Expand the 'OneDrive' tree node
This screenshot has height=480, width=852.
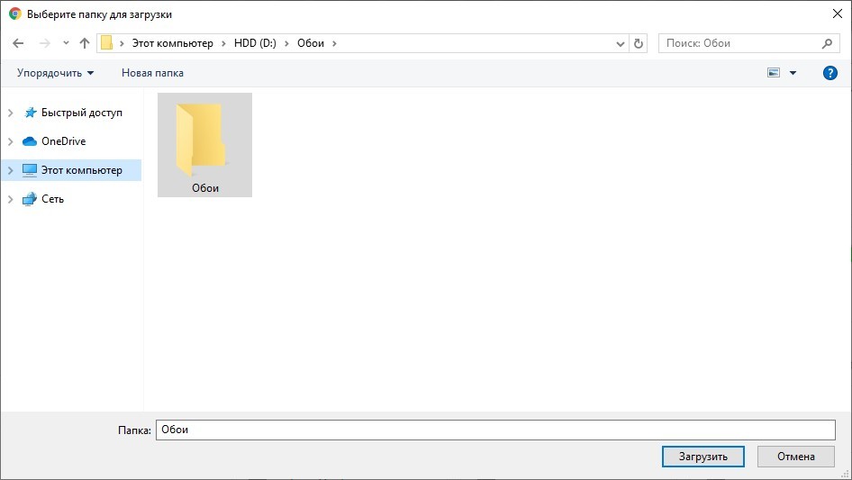click(x=10, y=141)
